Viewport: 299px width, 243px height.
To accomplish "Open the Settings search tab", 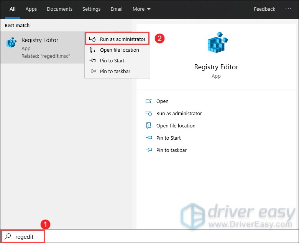I will (91, 9).
